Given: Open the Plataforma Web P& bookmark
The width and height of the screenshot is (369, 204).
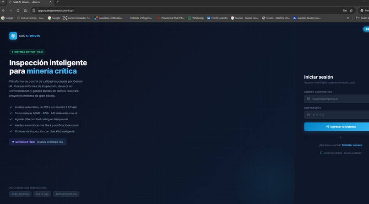Looking at the screenshot, I should (171, 18).
